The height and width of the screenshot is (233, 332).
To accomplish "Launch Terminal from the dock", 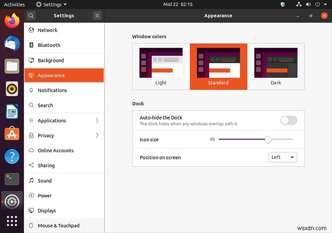I will 12,179.
